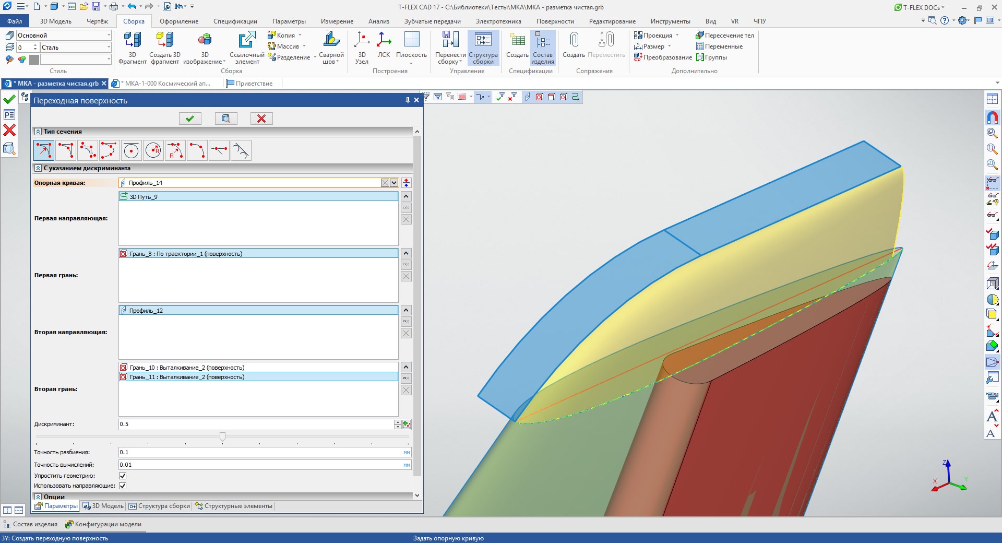
Task: Switch to the 3D Модель bottom tab
Action: tap(103, 506)
